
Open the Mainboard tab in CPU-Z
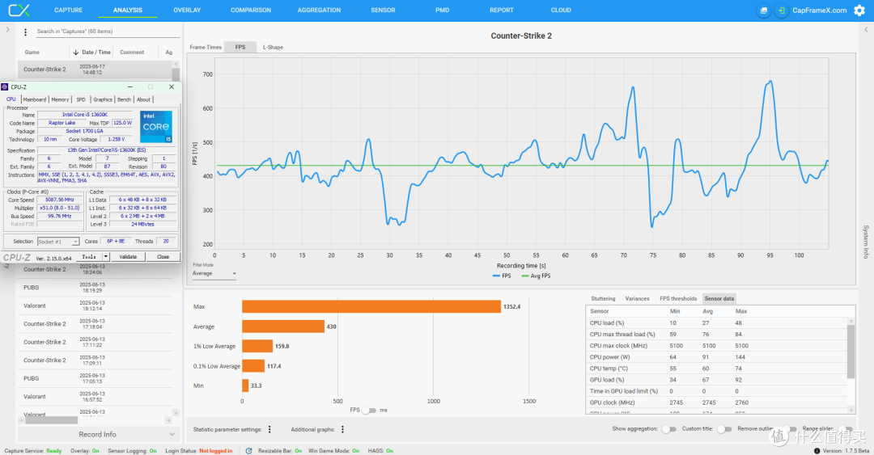pyautogui.click(x=35, y=99)
